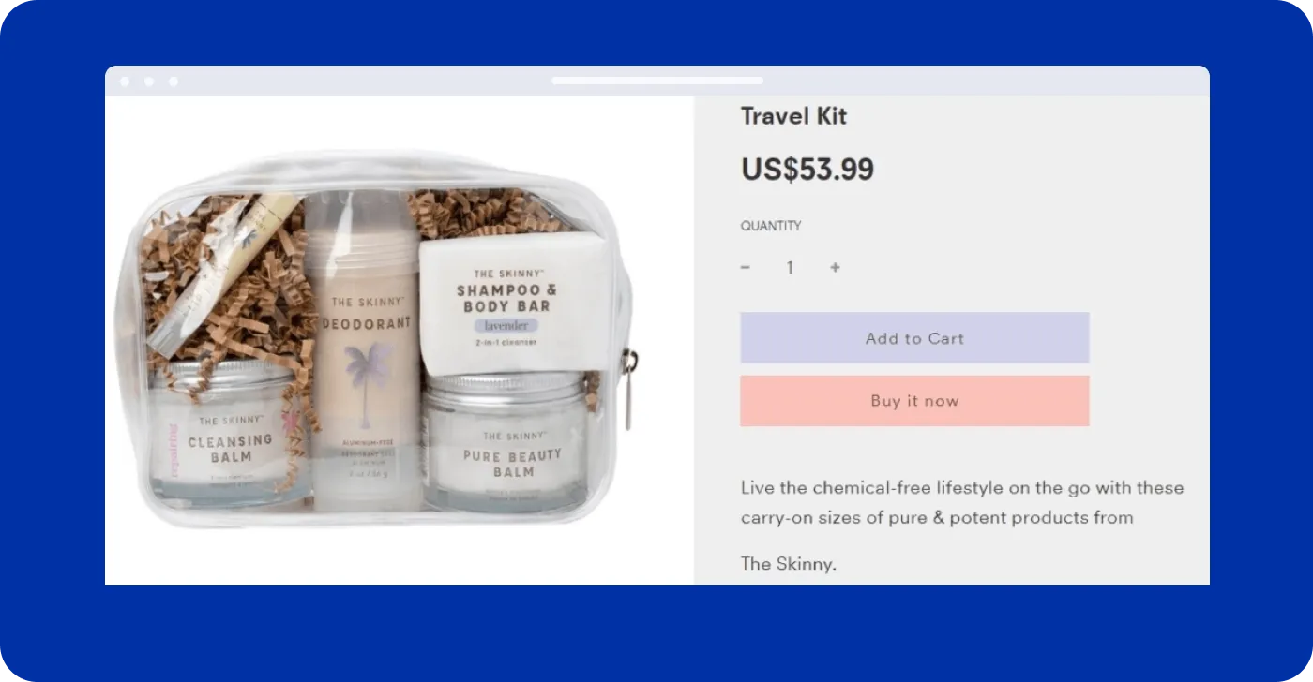Click the Deodorant stick in product photo
Screen dimensions: 1313x682
click(x=364, y=351)
